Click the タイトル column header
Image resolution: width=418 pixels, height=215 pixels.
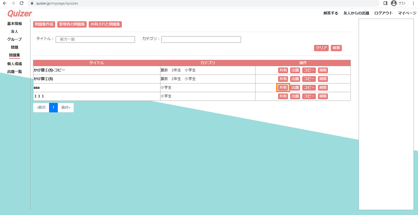coord(97,63)
